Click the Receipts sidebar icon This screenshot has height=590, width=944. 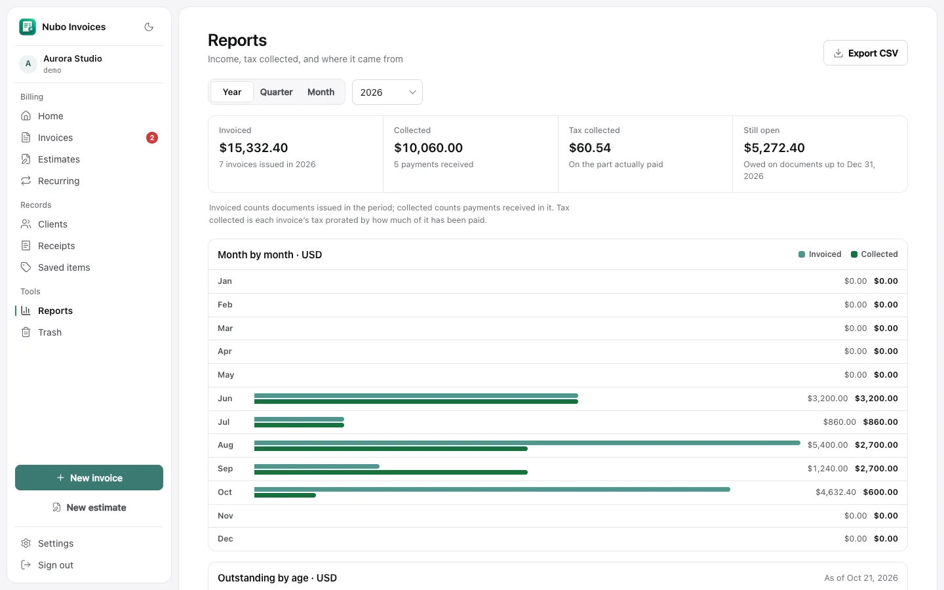[x=26, y=246]
